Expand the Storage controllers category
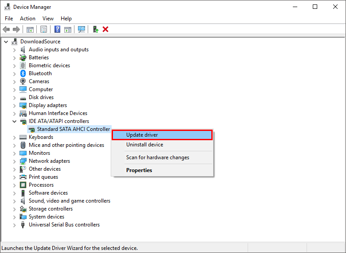This screenshot has height=253, width=346. [14, 209]
